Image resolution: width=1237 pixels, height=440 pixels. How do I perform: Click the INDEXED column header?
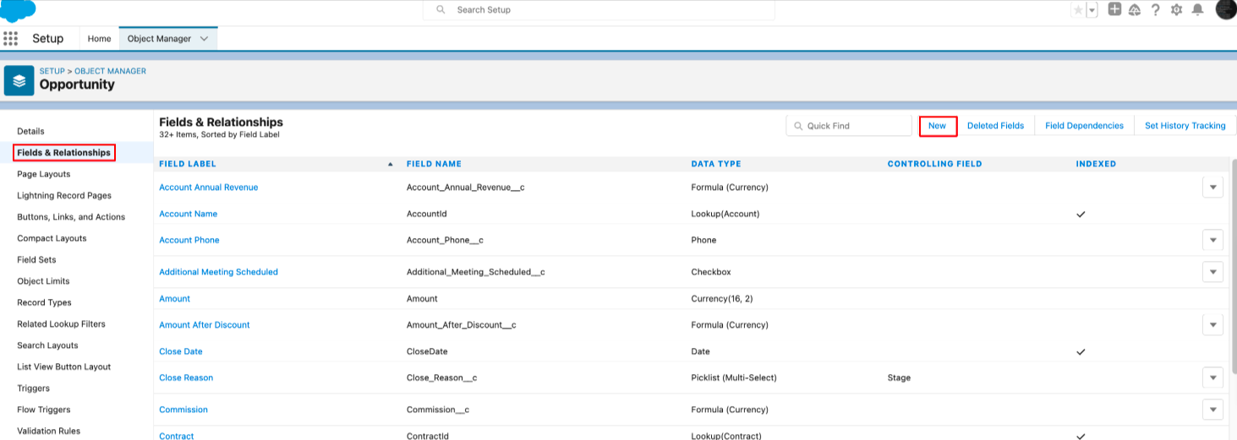click(1096, 164)
